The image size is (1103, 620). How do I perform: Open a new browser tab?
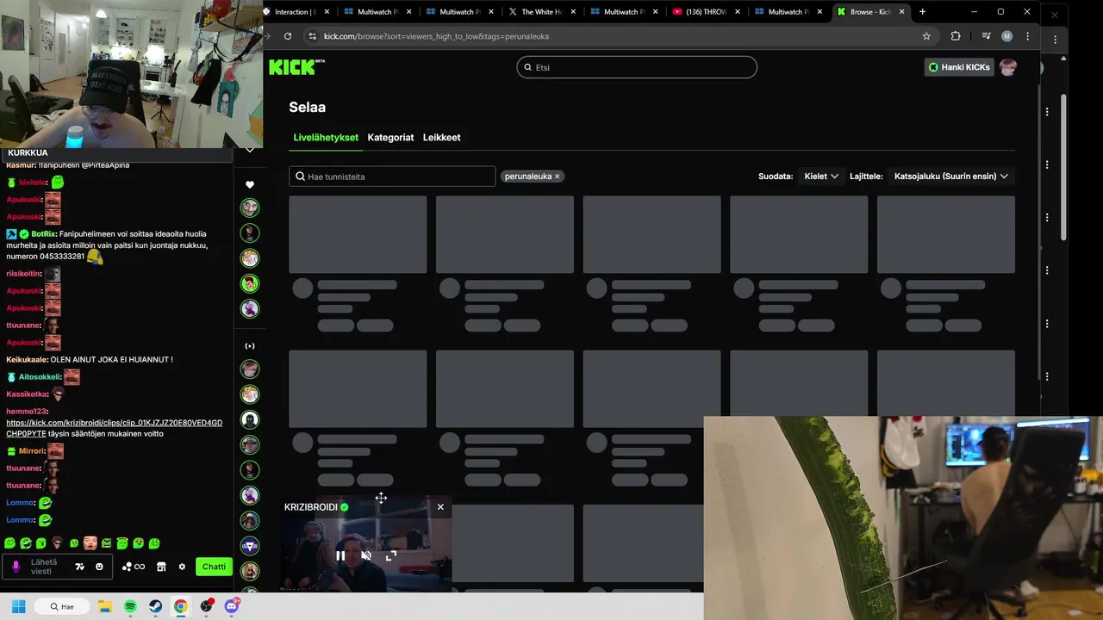coord(922,12)
